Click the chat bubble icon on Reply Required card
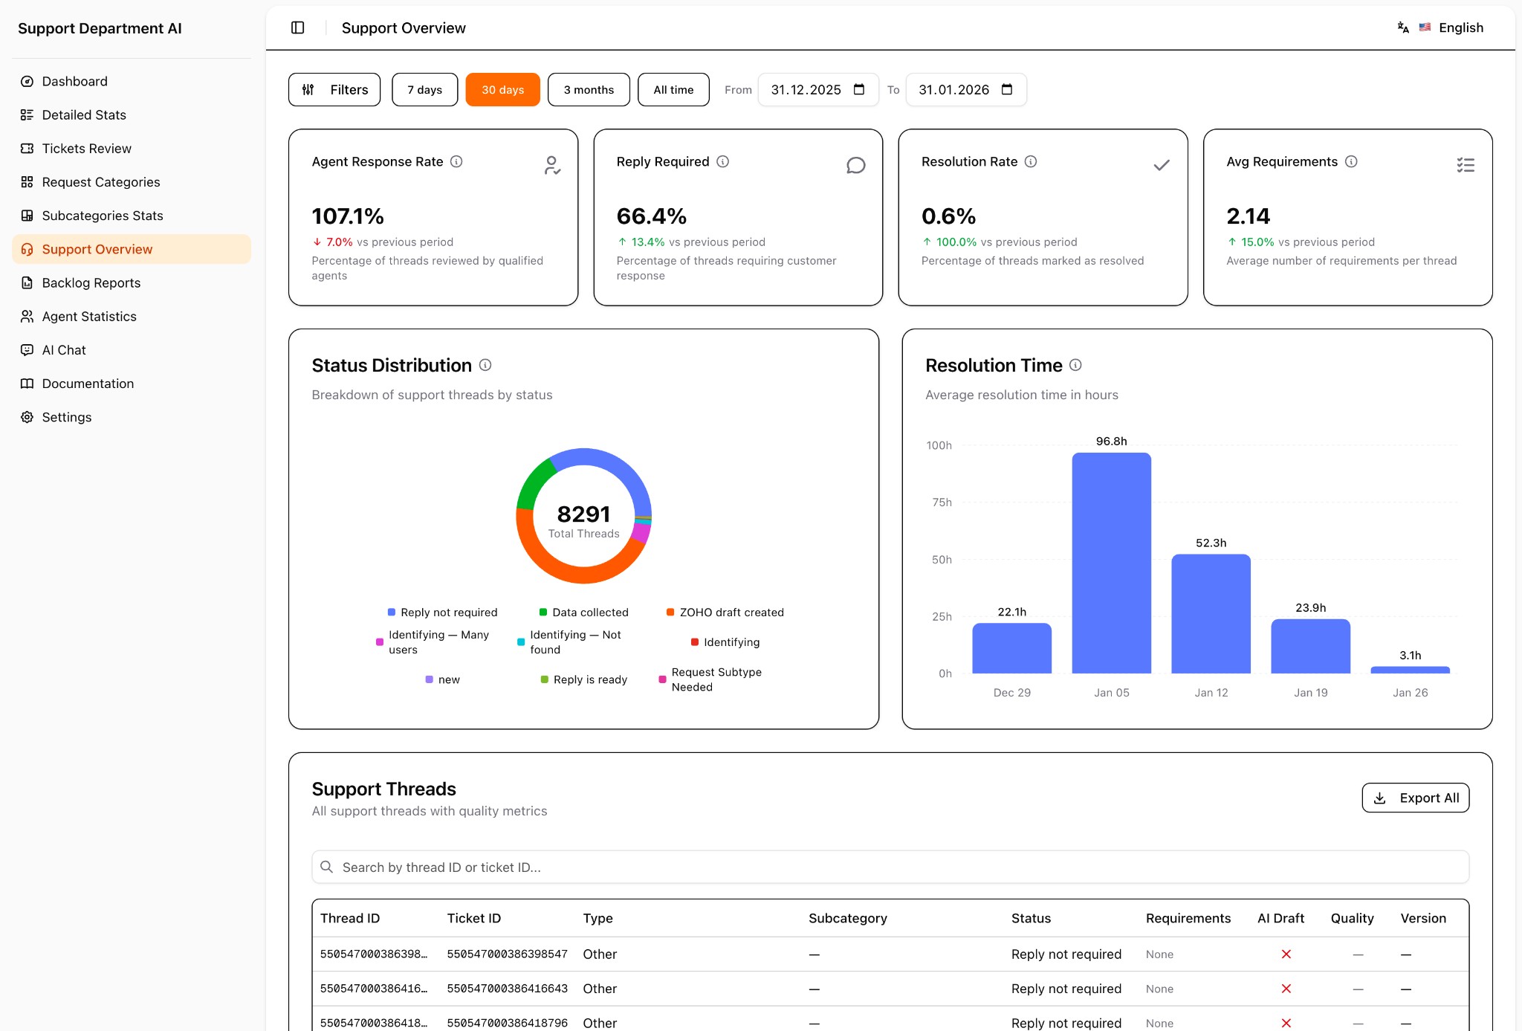This screenshot has height=1031, width=1522. [856, 165]
